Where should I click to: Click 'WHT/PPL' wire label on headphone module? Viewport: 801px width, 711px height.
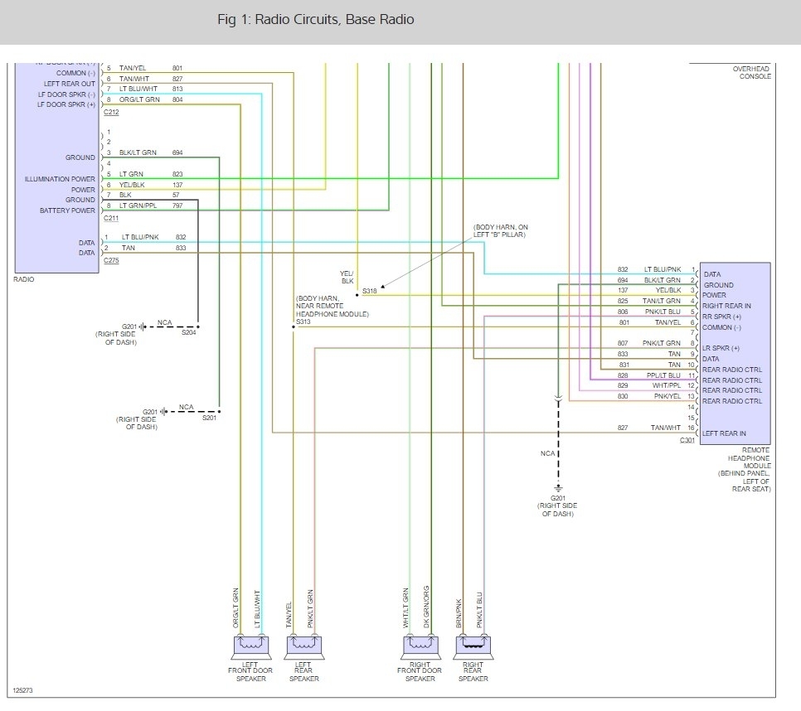coord(667,385)
